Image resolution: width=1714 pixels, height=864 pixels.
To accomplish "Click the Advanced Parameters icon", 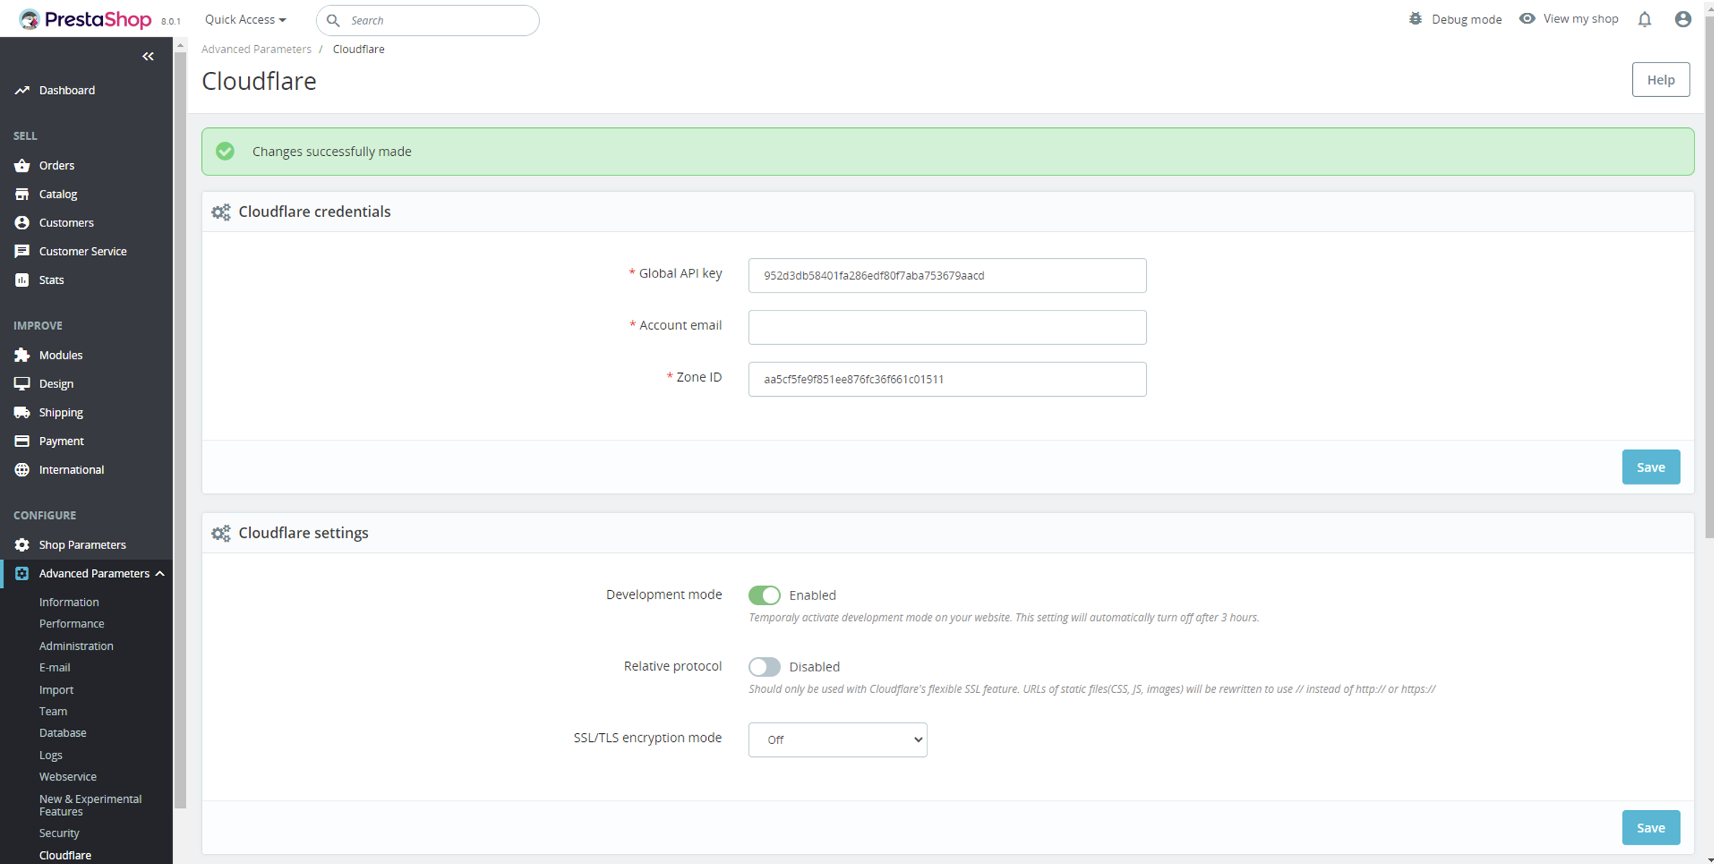I will tap(22, 574).
